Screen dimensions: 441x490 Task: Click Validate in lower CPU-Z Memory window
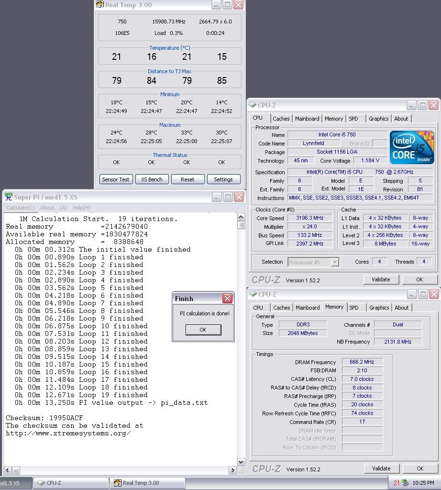[381, 468]
